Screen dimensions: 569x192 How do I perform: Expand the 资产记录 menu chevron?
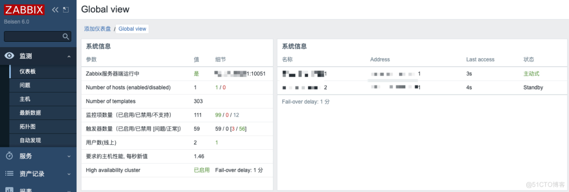point(69,174)
